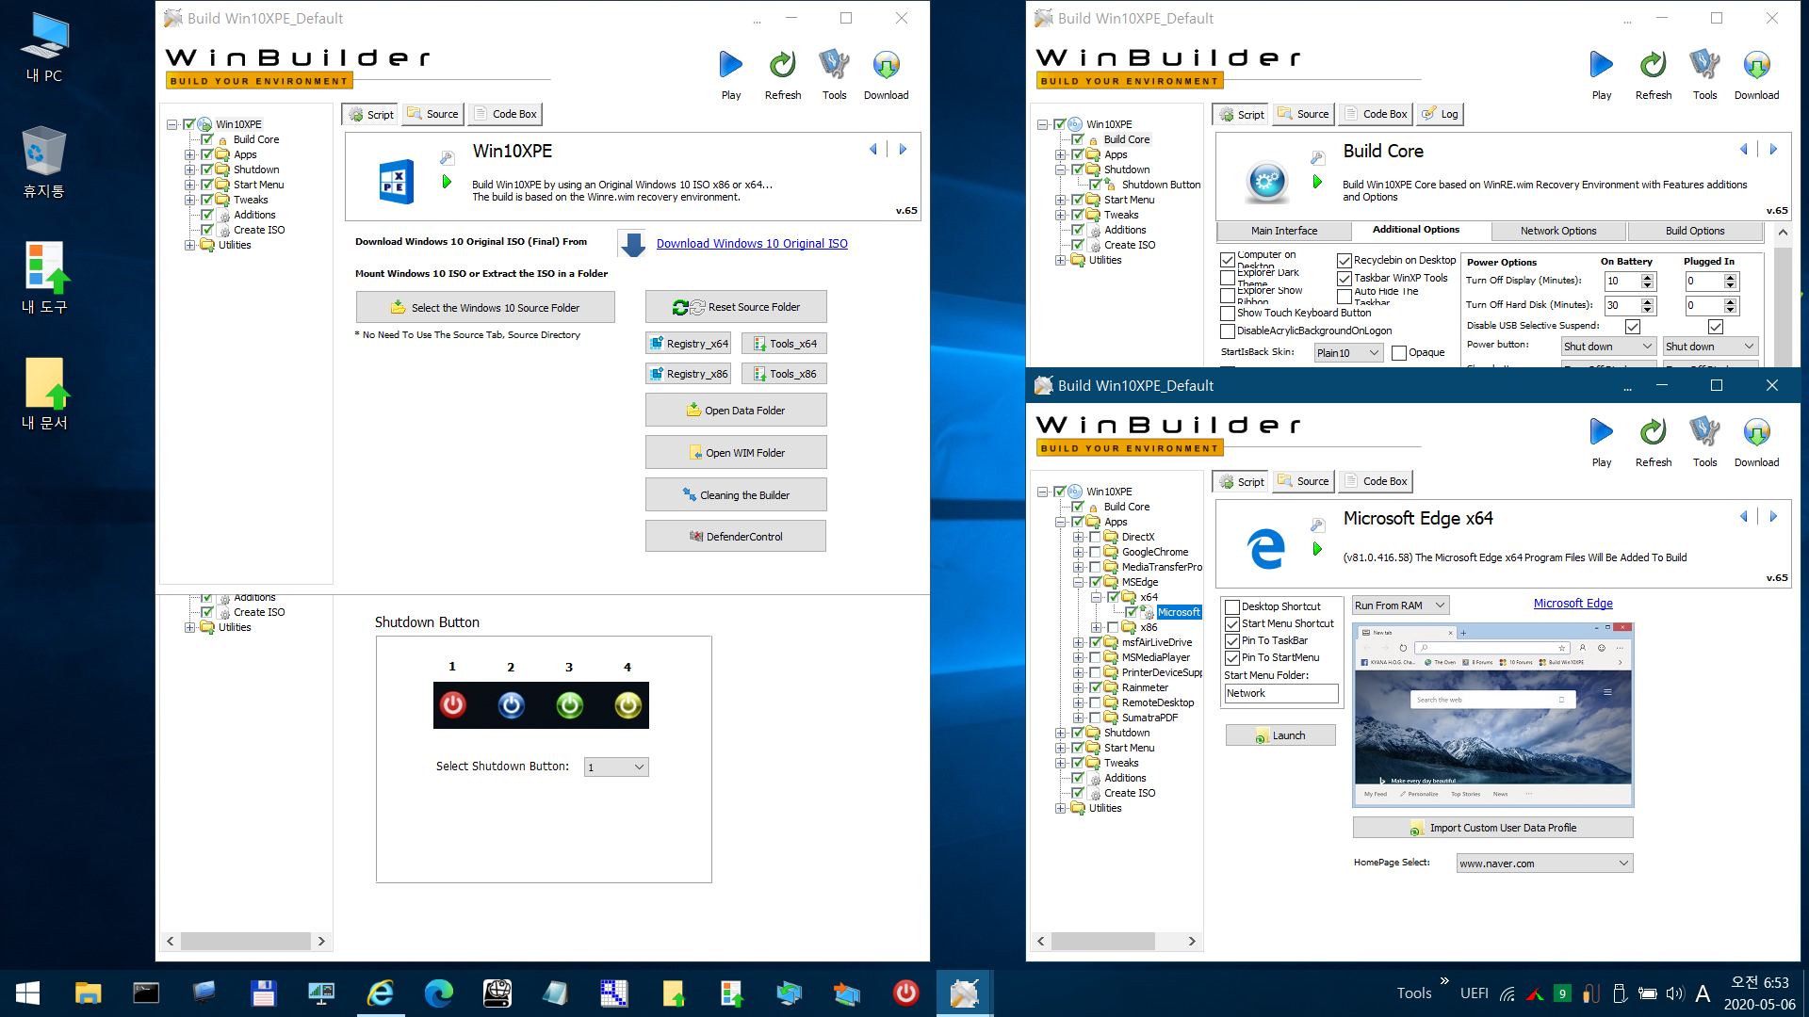
Task: Open HomePage Select www.naver.com dropdown
Action: click(x=1544, y=864)
